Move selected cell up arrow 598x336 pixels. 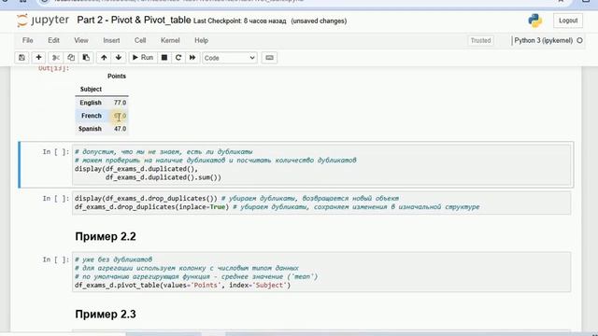[x=104, y=58]
